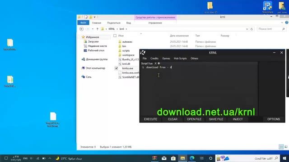Open recent locations dropdown in Explorer
This screenshot has width=289, height=162.
(93, 29)
